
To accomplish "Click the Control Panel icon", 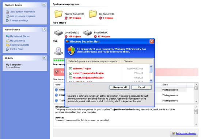I will coord(8,49).
